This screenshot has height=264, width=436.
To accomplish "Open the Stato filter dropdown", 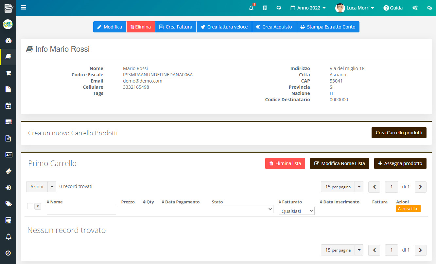I will [242, 209].
